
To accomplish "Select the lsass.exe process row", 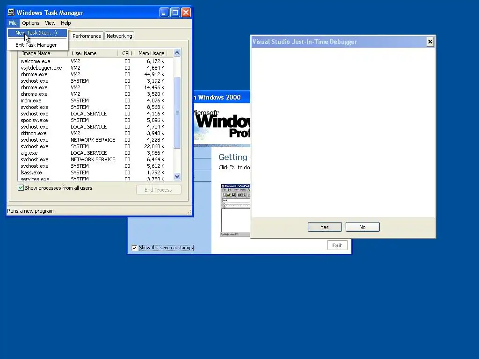I will [93, 172].
